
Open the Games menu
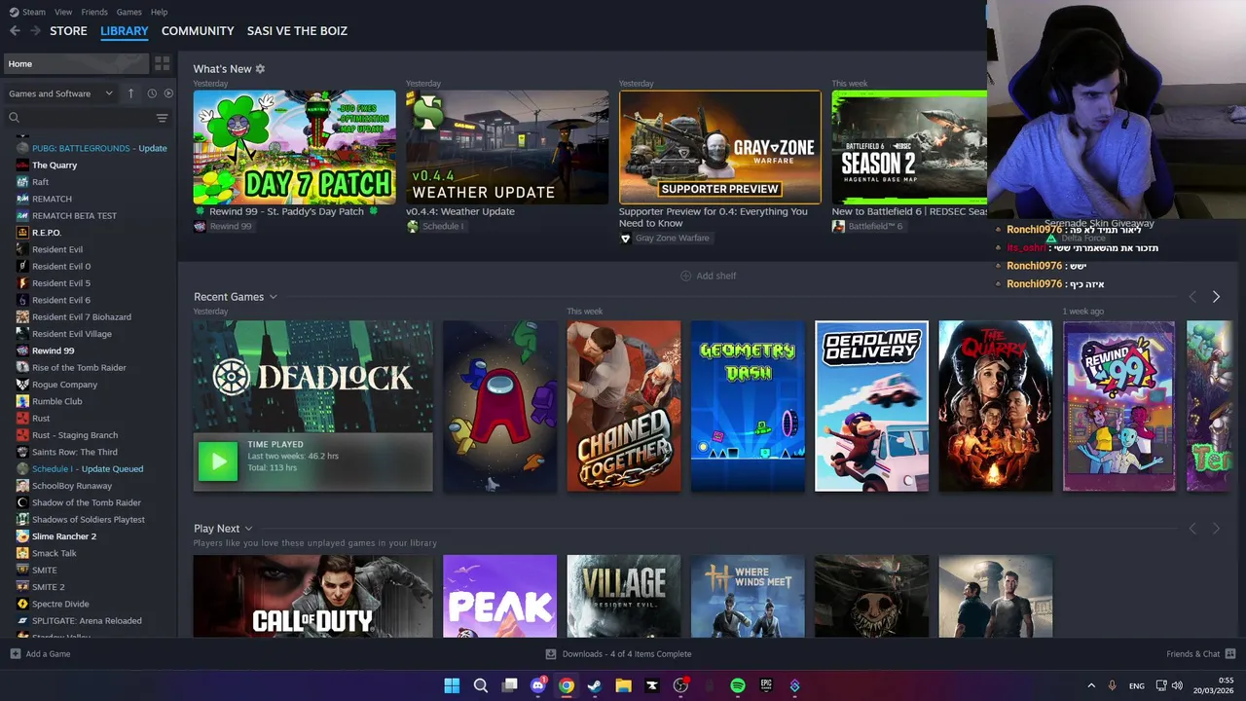click(x=128, y=12)
